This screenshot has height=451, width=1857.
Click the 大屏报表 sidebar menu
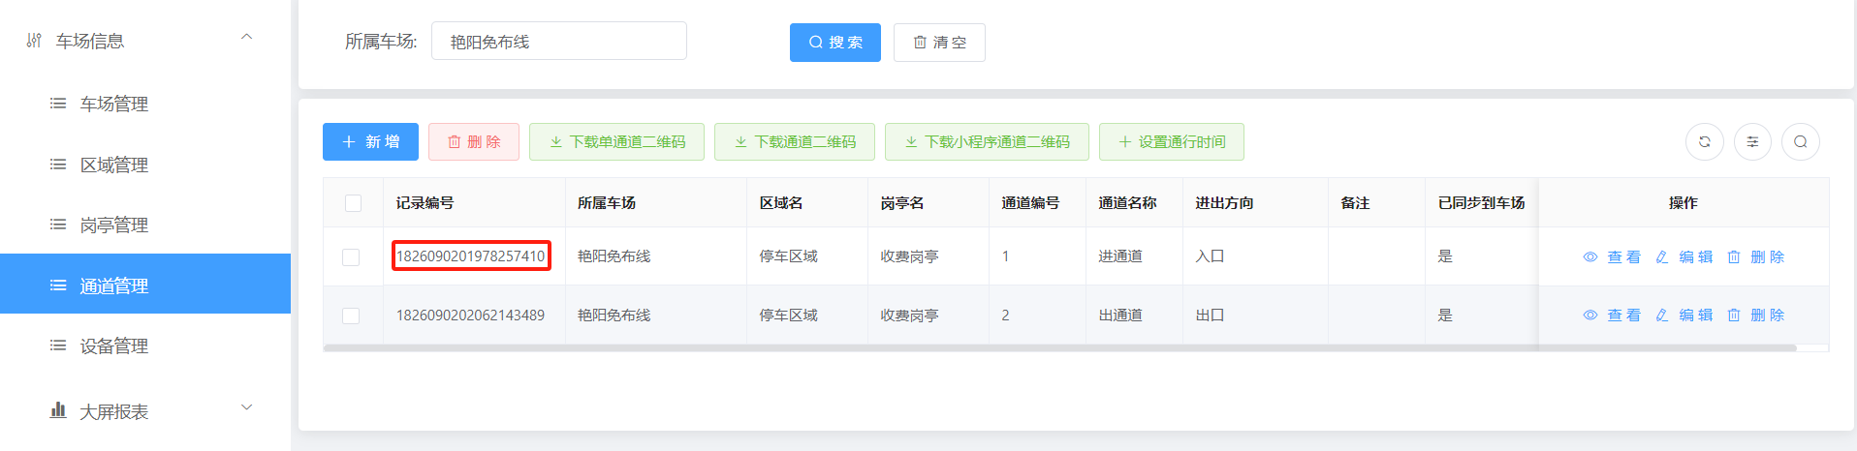(145, 411)
